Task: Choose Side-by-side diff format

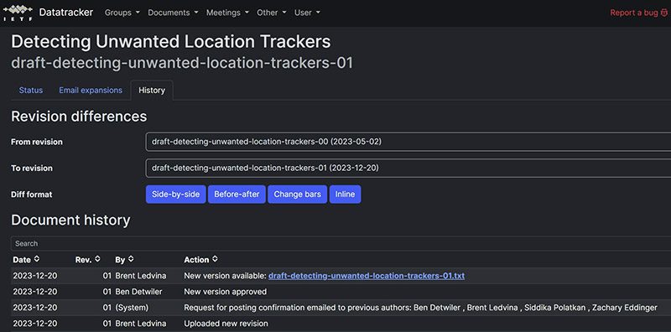Action: (176, 195)
